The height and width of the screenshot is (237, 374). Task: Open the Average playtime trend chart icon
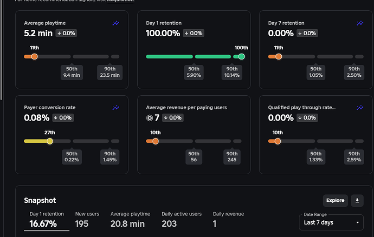click(x=115, y=23)
